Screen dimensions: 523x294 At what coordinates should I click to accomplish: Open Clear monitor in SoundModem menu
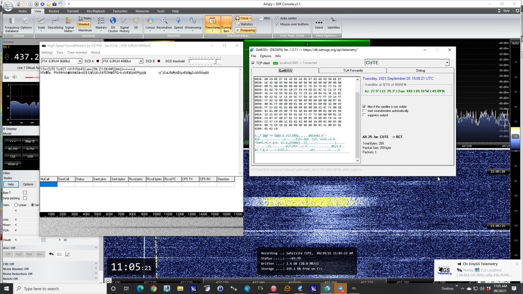(x=77, y=53)
